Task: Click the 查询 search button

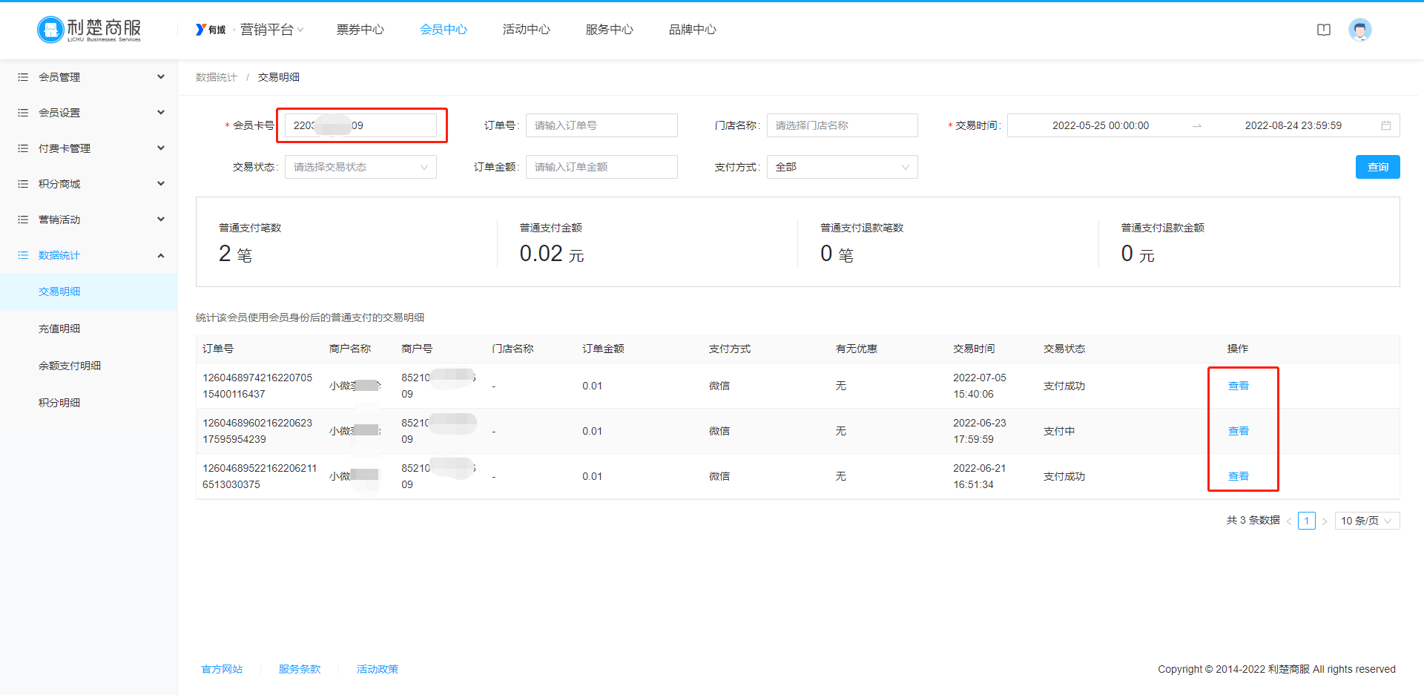Action: 1377,167
